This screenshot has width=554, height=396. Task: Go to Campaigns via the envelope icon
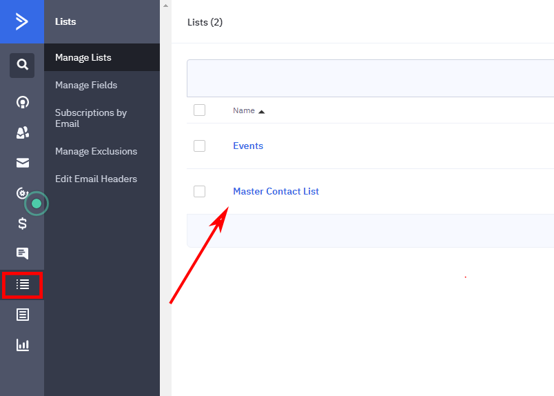22,163
